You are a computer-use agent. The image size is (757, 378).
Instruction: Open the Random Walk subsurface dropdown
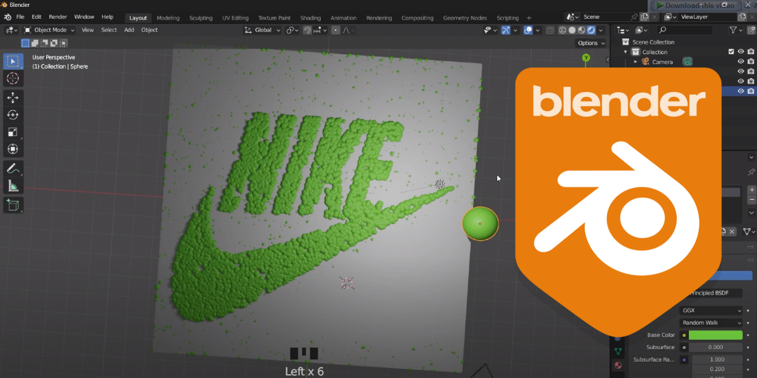712,323
